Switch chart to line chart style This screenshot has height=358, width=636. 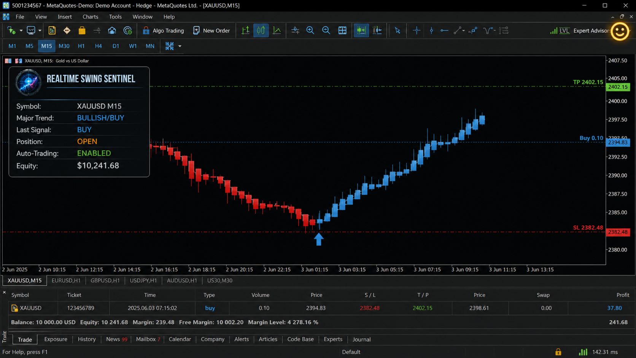point(277,30)
